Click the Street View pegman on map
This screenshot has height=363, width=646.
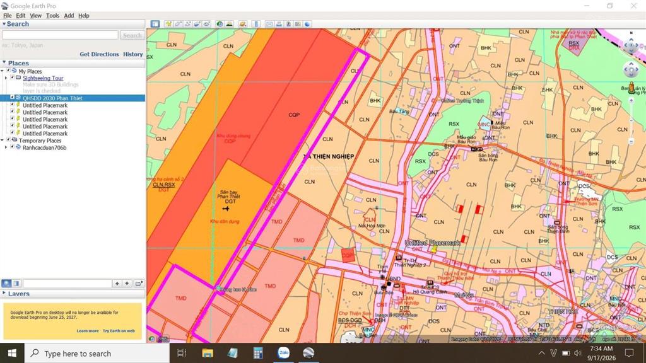tap(631, 88)
